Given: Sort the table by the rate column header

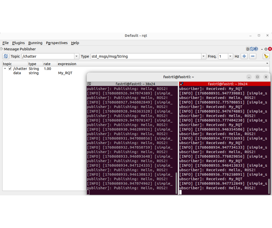Looking at the screenshot, I should point(47,64).
